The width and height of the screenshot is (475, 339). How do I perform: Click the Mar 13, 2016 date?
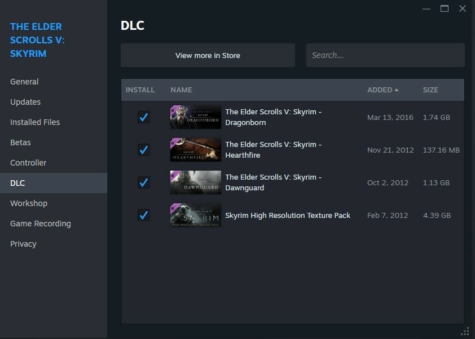pos(390,117)
